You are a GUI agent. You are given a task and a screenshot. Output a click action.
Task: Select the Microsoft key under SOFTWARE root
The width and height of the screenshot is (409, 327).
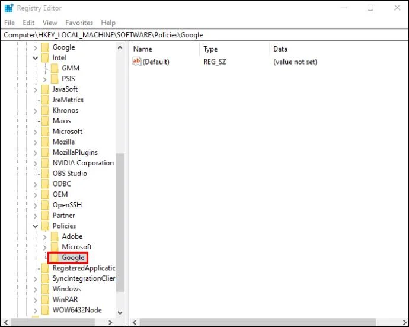click(68, 132)
